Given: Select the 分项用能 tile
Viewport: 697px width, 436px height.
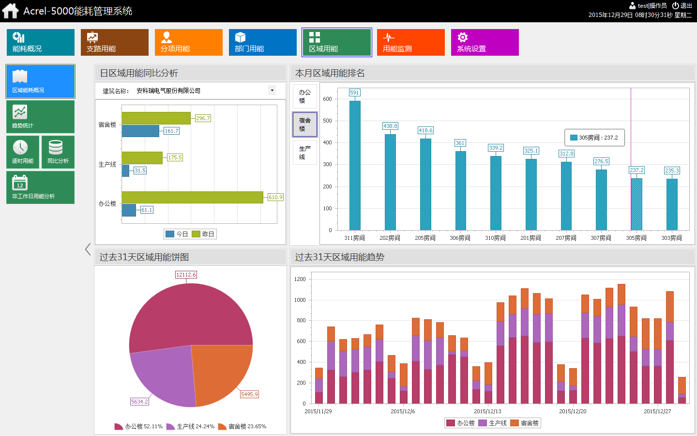Looking at the screenshot, I should coord(189,43).
